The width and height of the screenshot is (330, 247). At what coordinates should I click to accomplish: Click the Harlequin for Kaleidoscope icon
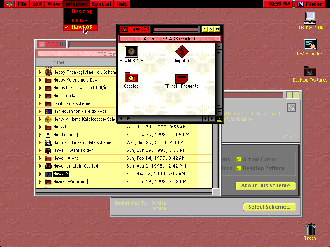coord(48,111)
